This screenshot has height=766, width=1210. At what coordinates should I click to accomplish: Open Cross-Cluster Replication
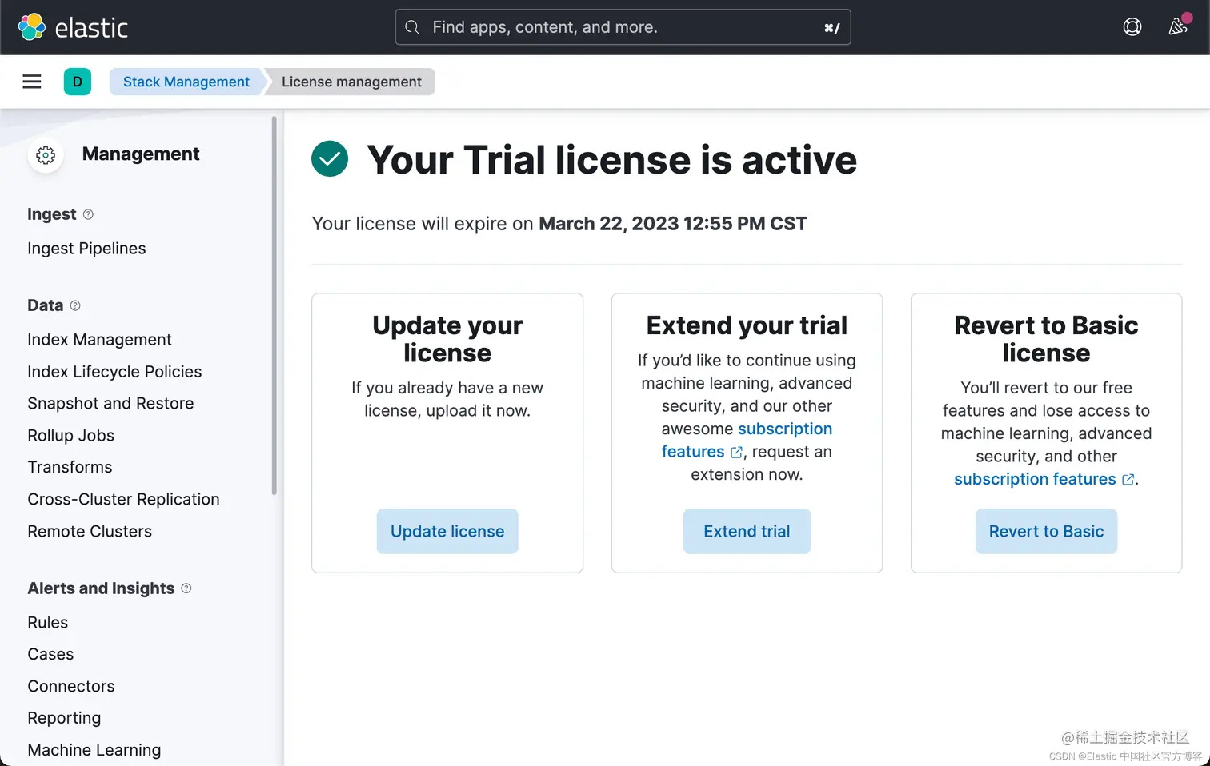(x=123, y=499)
